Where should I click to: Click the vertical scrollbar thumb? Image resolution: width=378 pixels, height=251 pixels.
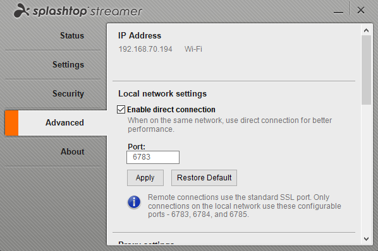[366, 70]
